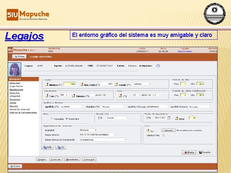Click the Fecha de Nacimiento date field
Image resolution: width=231 pixels, height=173 pixels.
point(161,118)
